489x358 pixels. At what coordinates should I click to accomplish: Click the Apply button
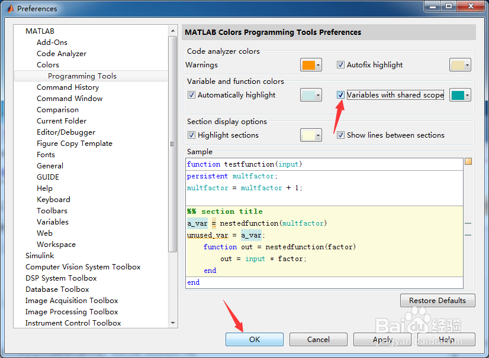[x=382, y=339]
